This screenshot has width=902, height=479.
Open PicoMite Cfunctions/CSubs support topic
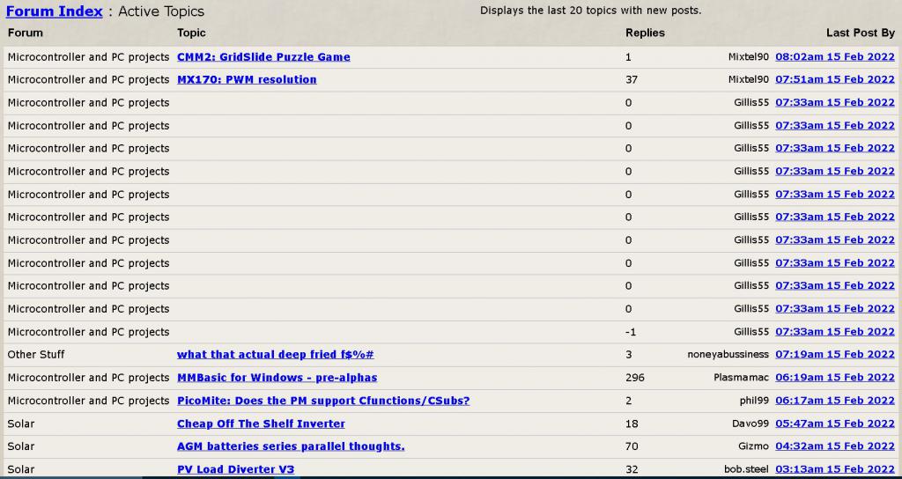323,401
